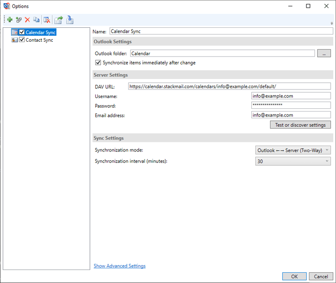The width and height of the screenshot is (336, 283).
Task: Clear cache of selected profile icon
Action: pos(47,20)
